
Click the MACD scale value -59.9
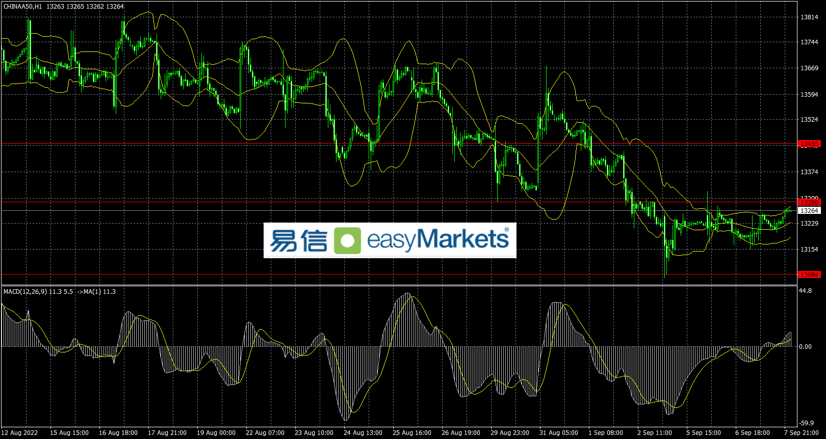pyautogui.click(x=806, y=423)
